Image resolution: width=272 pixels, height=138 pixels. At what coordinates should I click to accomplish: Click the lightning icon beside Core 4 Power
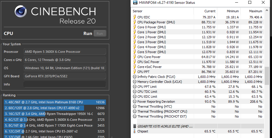pos(135,47)
